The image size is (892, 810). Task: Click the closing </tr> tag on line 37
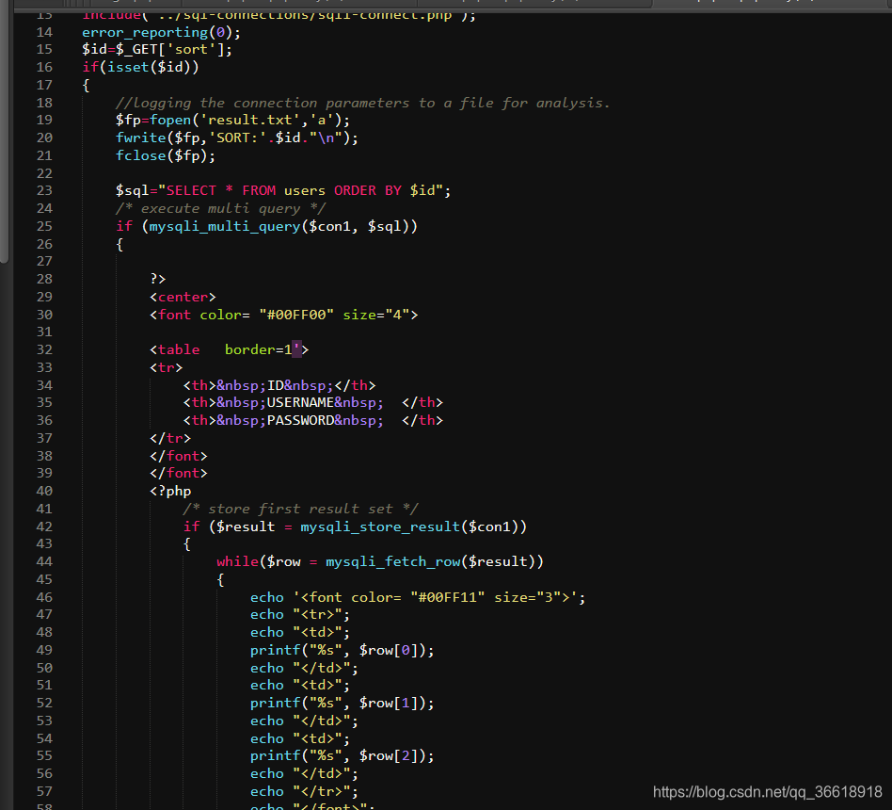170,439
